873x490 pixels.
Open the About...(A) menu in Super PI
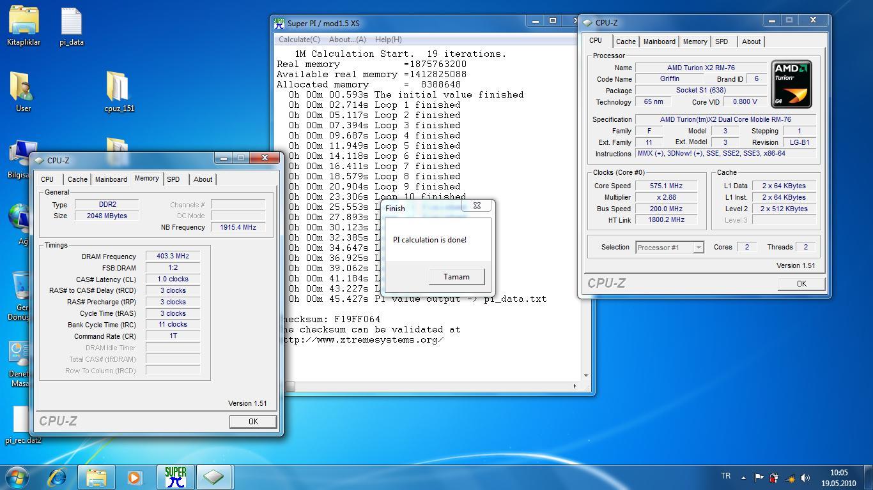(x=347, y=40)
